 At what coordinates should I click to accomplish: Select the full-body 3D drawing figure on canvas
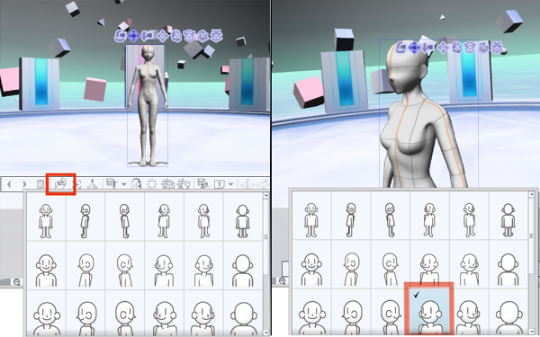tap(148, 105)
